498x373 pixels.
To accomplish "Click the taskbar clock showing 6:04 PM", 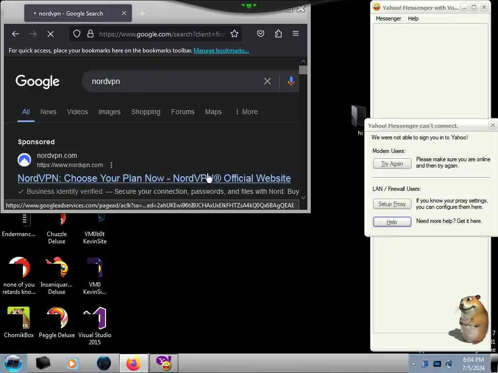I will [x=473, y=364].
